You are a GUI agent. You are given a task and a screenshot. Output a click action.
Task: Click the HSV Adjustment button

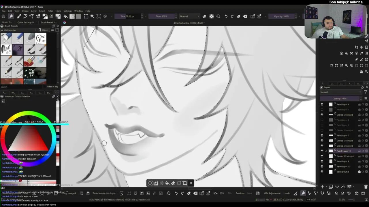coord(272,193)
